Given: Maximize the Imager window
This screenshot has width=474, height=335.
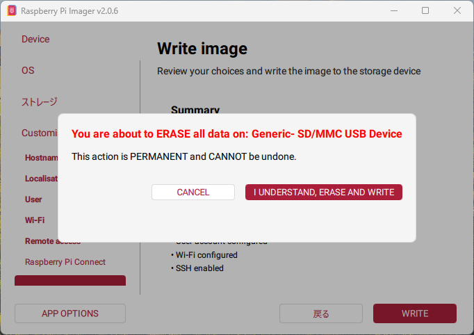Looking at the screenshot, I should click(425, 11).
